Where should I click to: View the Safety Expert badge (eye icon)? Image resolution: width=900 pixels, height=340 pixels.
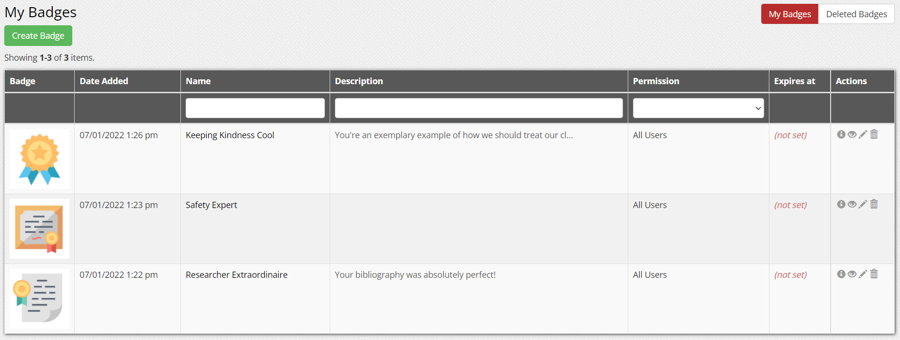pos(852,204)
